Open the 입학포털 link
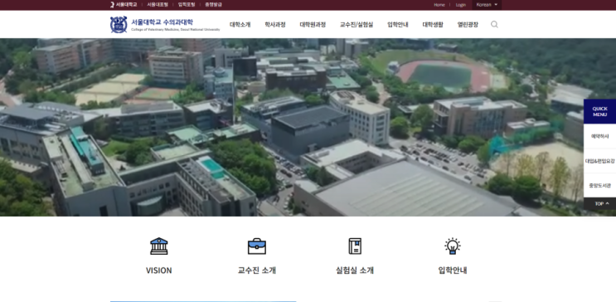Image resolution: width=616 pixels, height=302 pixels. tap(186, 5)
